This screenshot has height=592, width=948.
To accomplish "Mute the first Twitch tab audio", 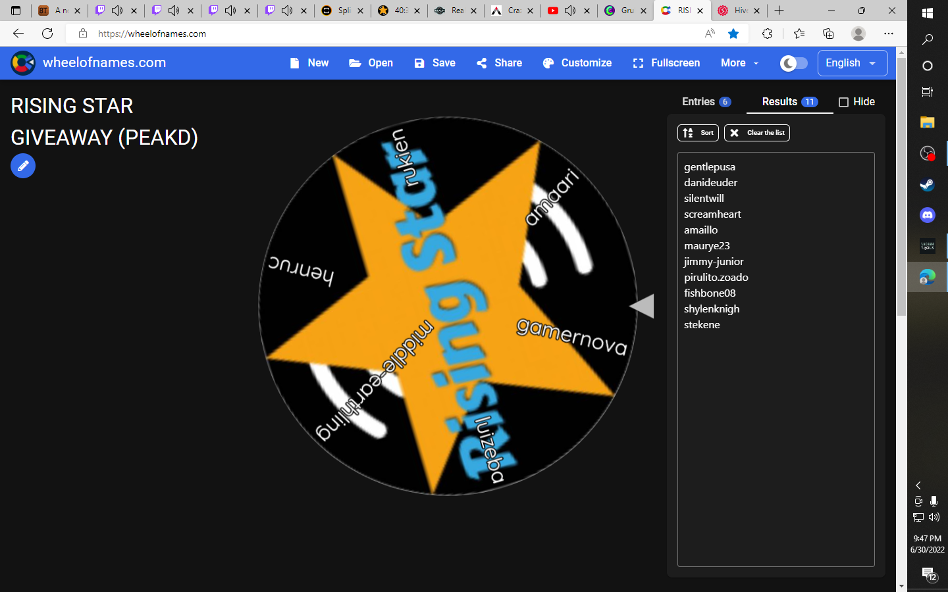I will coord(117,11).
